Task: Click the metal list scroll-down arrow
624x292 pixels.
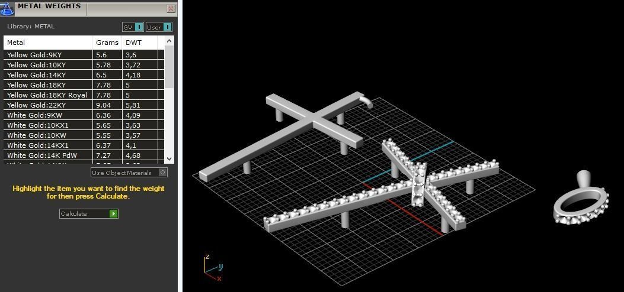Action: tap(169, 158)
